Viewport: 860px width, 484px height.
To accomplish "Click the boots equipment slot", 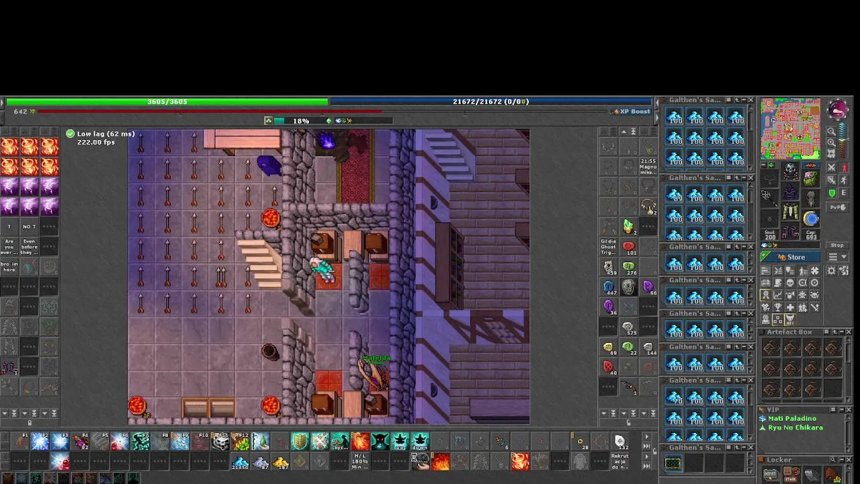I will (x=791, y=231).
